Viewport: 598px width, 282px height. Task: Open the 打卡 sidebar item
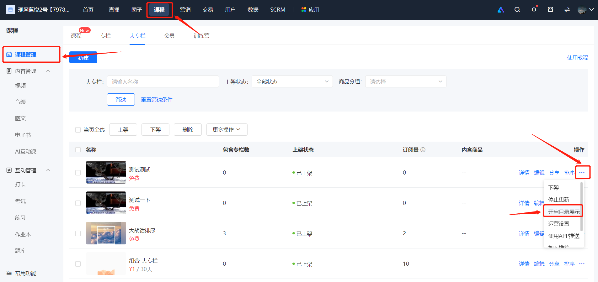point(20,185)
